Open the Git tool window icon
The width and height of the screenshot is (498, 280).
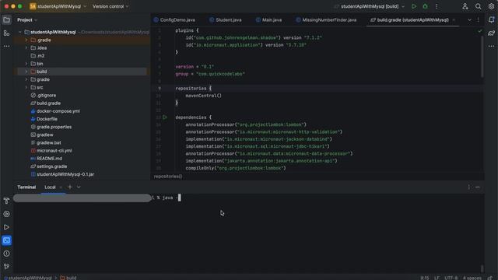point(6,267)
